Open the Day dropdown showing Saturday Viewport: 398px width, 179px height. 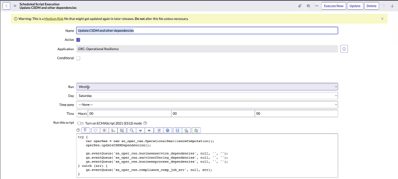click(207, 96)
